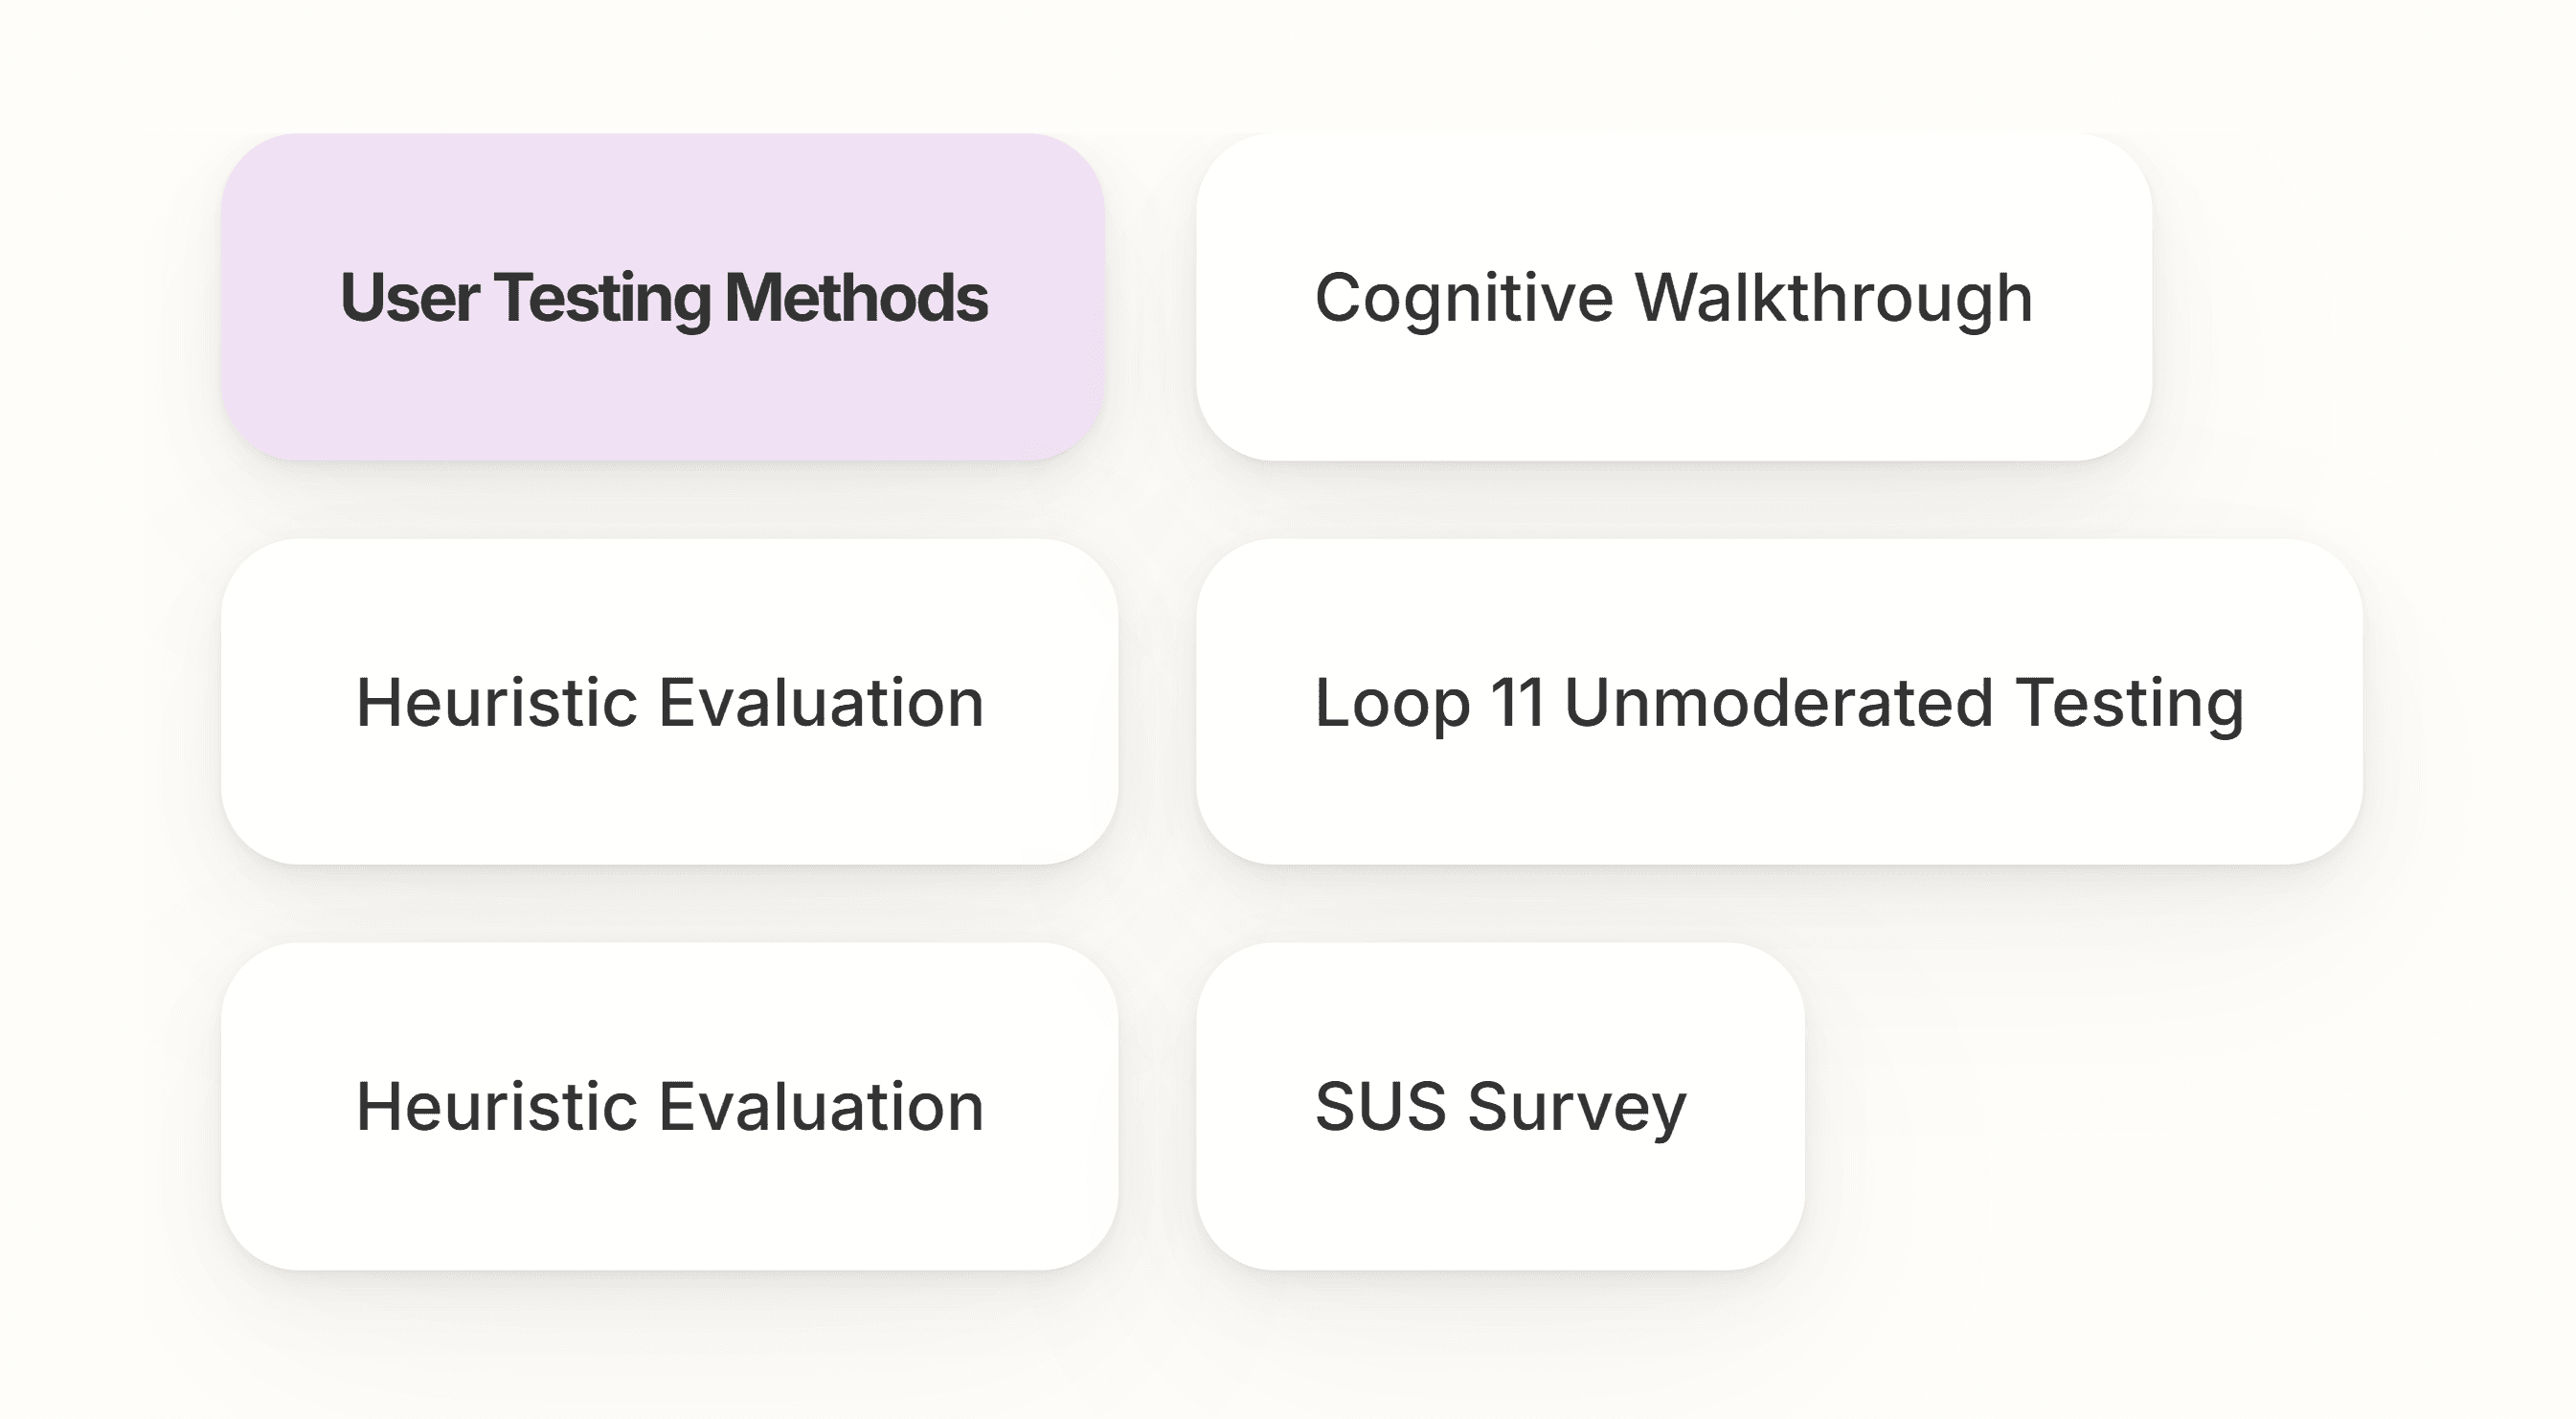Select the card labeled Walkthrough

[1674, 297]
